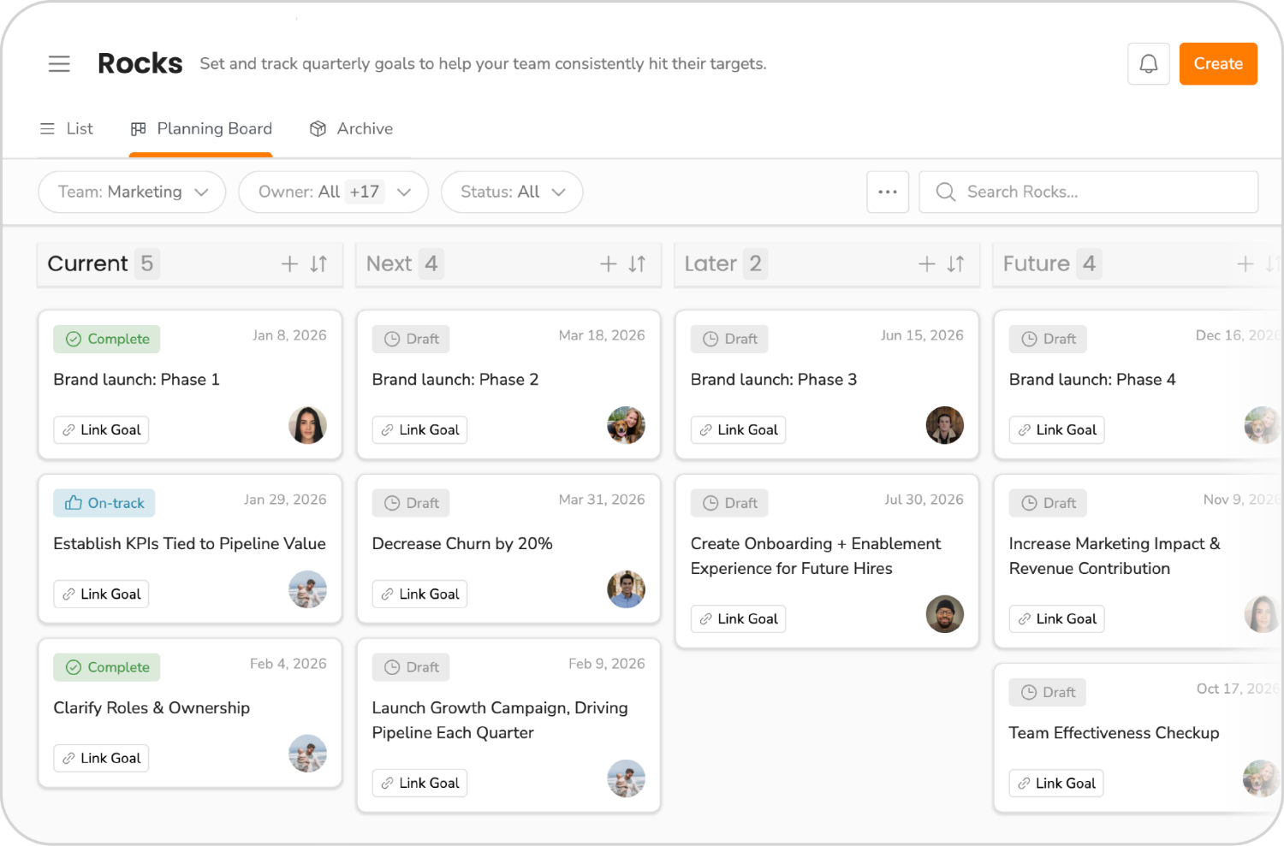Open the Team: Marketing filter dropdown
Viewport: 1284px width, 846px height.
pos(131,192)
